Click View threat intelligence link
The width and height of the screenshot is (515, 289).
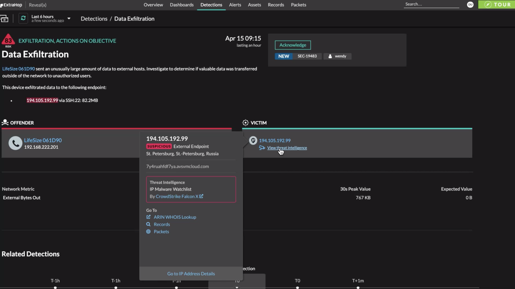point(287,148)
